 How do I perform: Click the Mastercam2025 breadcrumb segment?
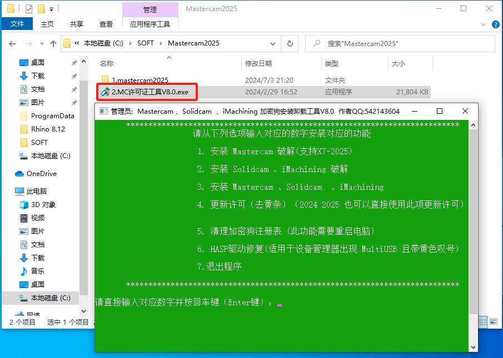tap(193, 43)
